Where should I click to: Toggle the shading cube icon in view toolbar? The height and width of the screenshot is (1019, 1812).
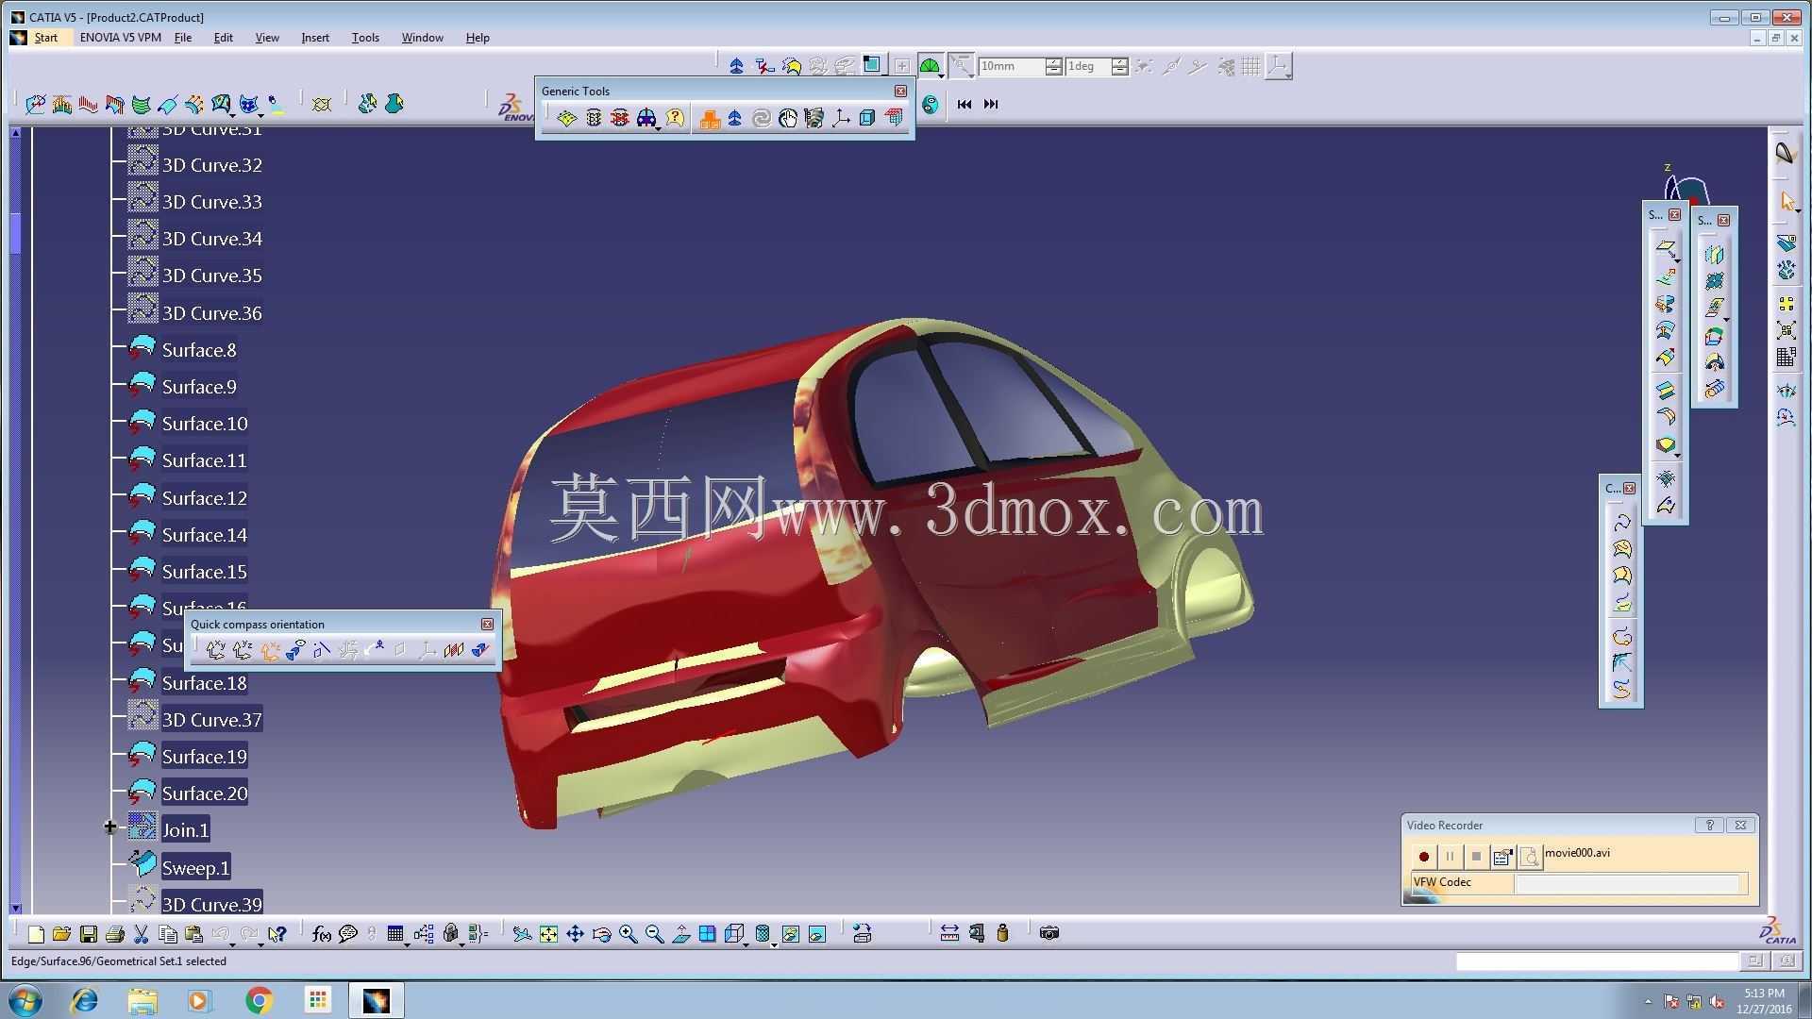(735, 934)
